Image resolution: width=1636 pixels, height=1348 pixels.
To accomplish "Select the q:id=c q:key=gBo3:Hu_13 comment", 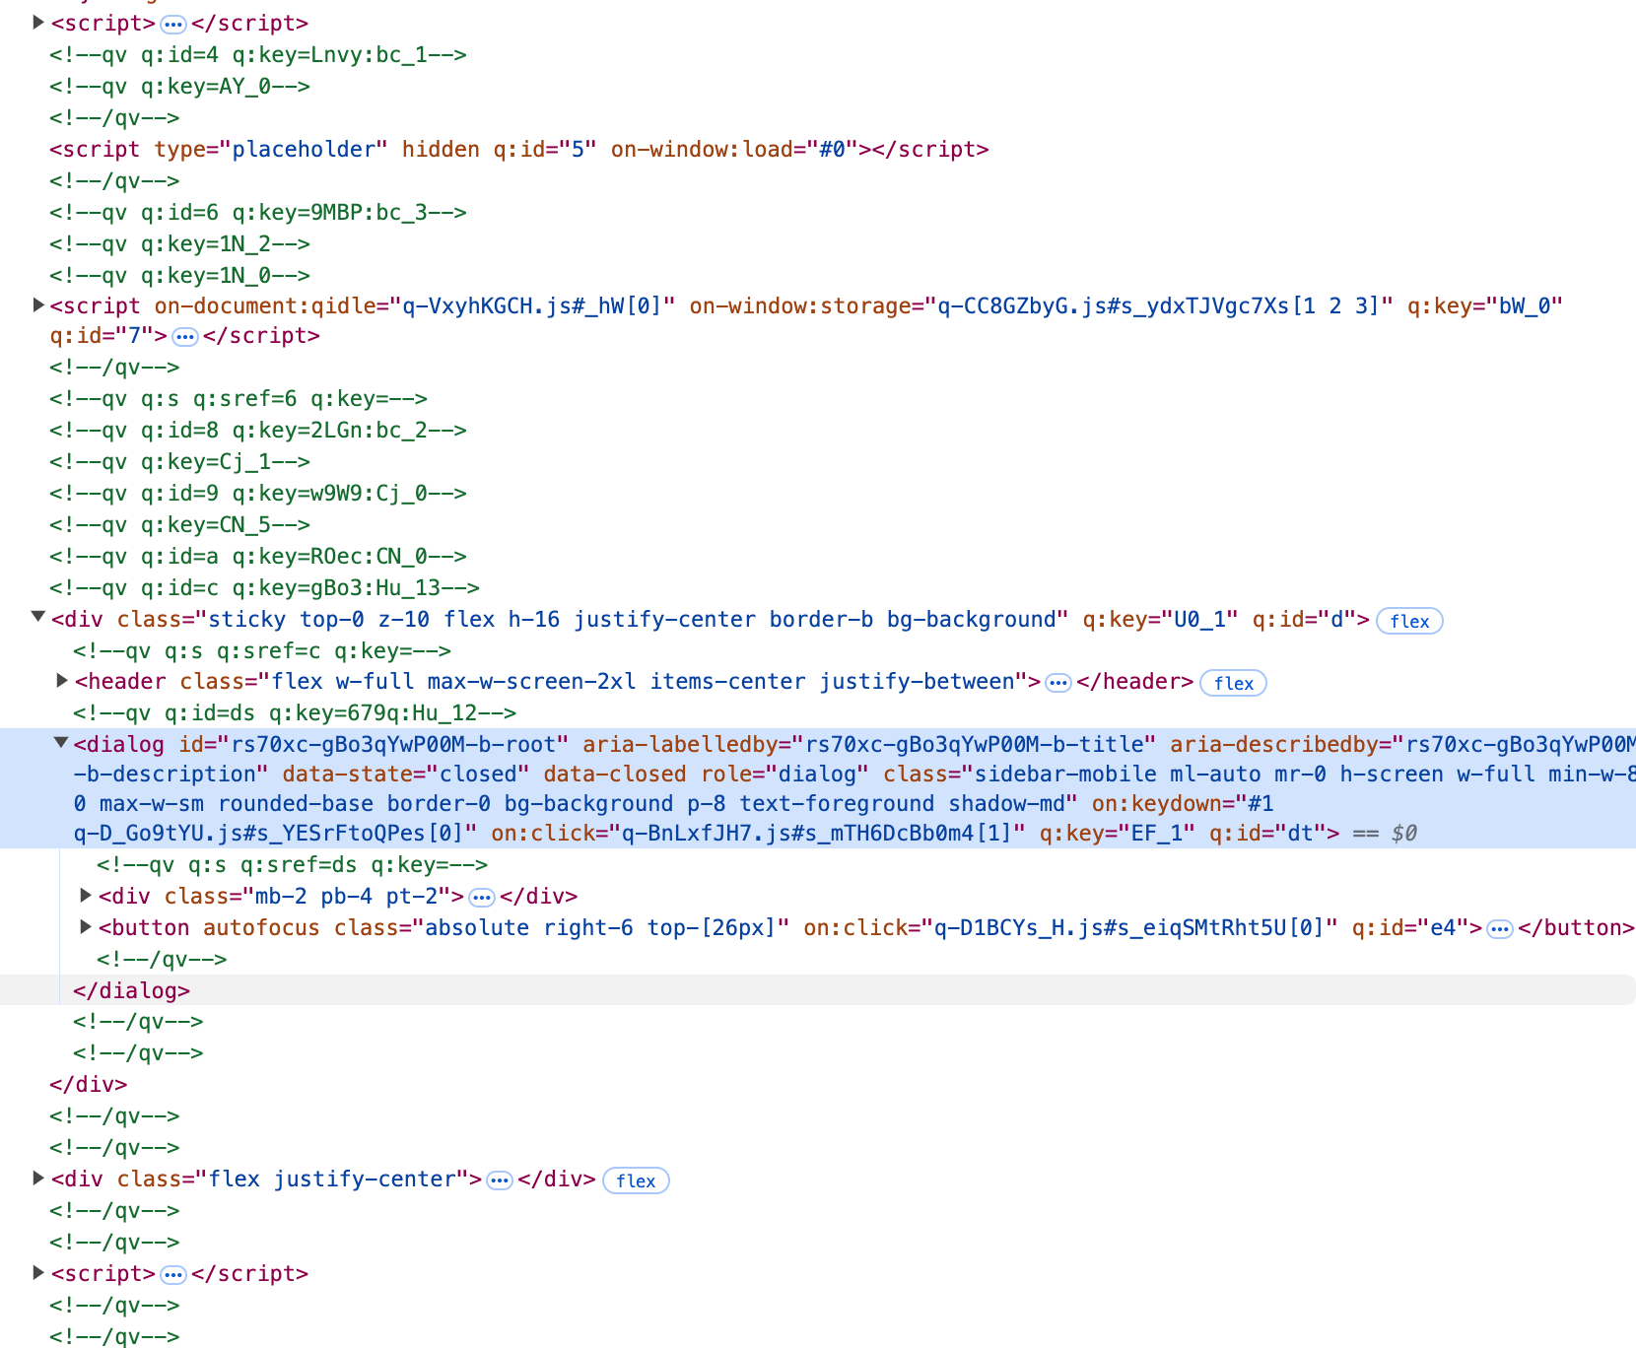I will (264, 587).
